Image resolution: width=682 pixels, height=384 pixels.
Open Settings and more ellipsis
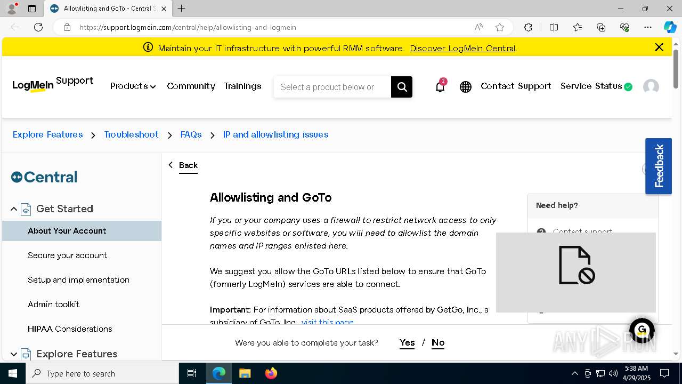(x=648, y=27)
